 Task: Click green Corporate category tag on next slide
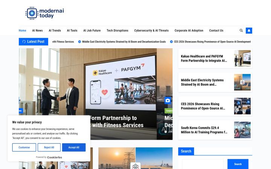(x=169, y=111)
